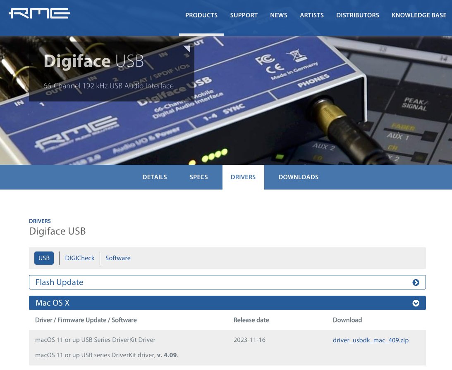Click the release date 2023-11-16
The width and height of the screenshot is (452, 370).
tap(249, 340)
